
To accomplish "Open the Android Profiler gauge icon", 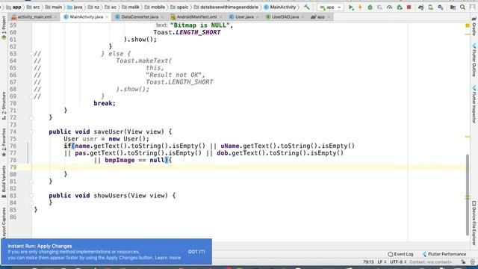I will (389, 7).
